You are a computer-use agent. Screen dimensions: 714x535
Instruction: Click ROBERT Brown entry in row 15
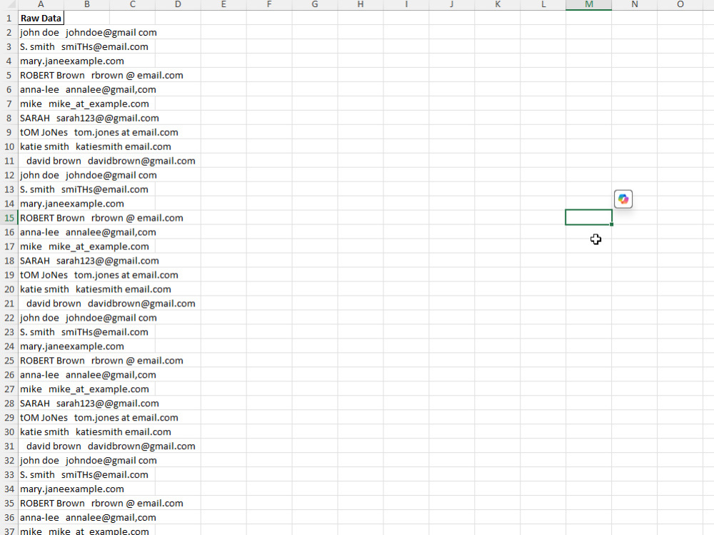coord(101,219)
